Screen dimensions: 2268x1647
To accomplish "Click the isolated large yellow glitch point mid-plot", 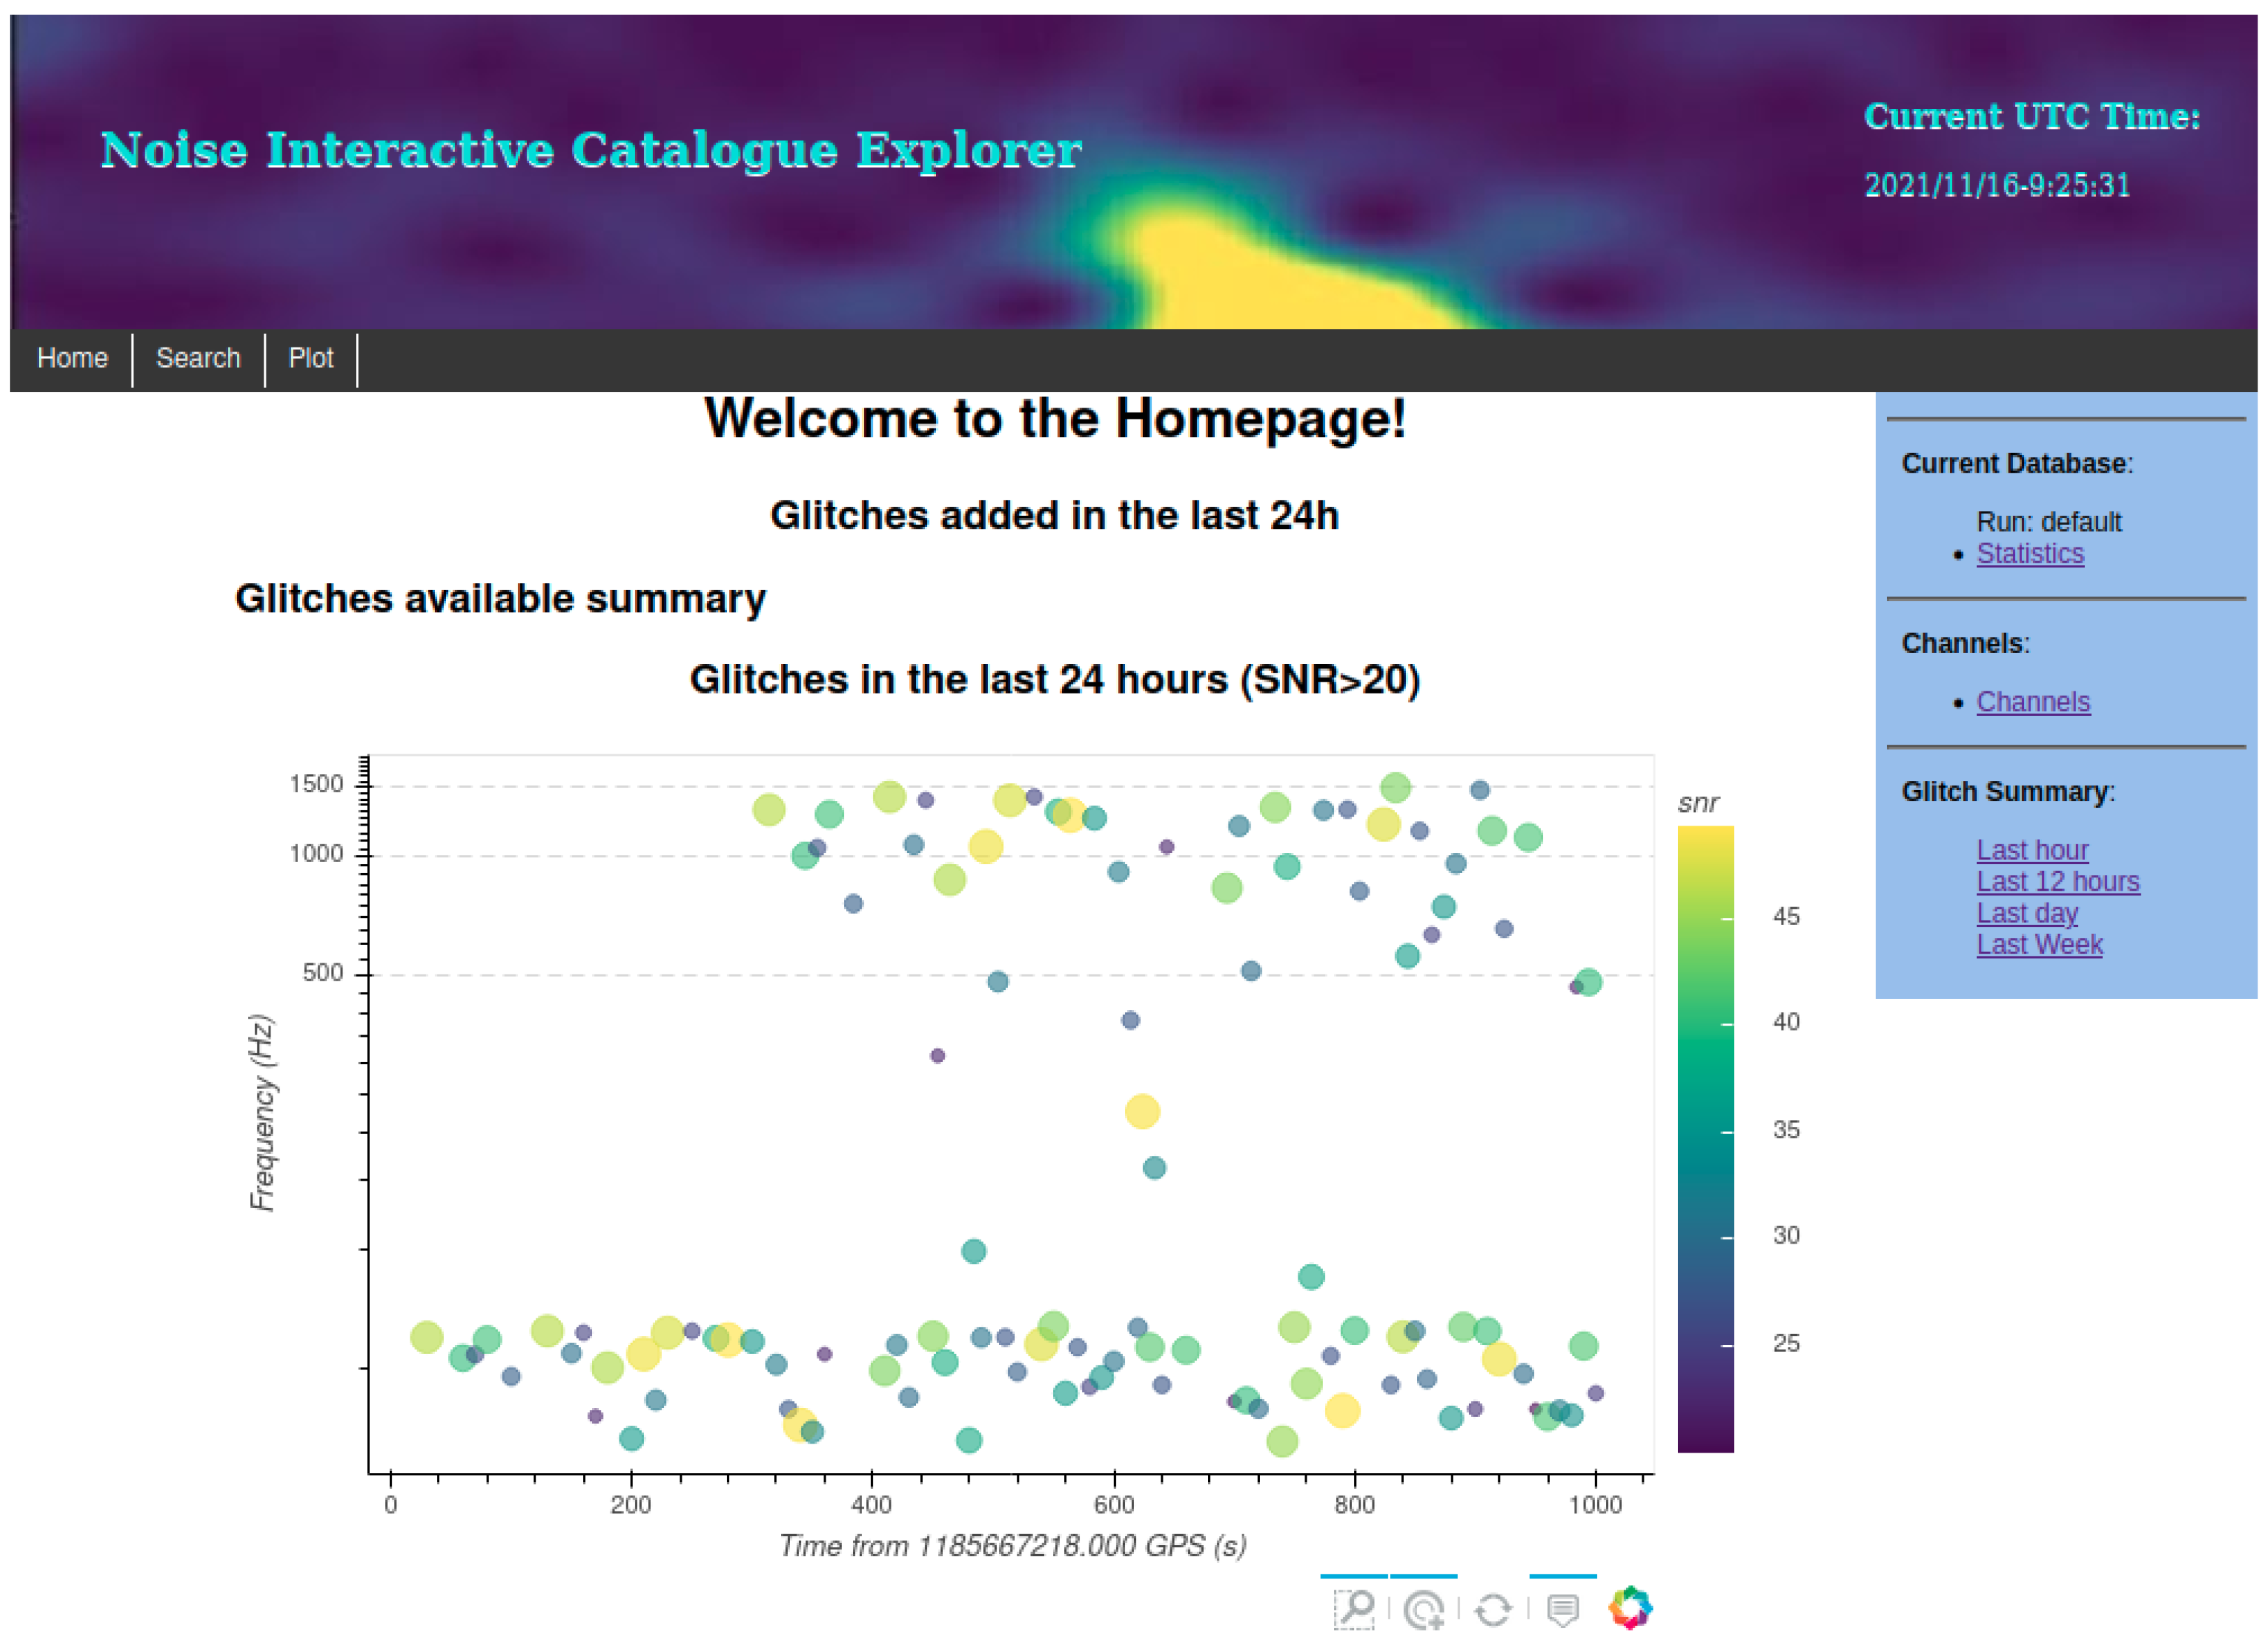I will (1142, 1111).
